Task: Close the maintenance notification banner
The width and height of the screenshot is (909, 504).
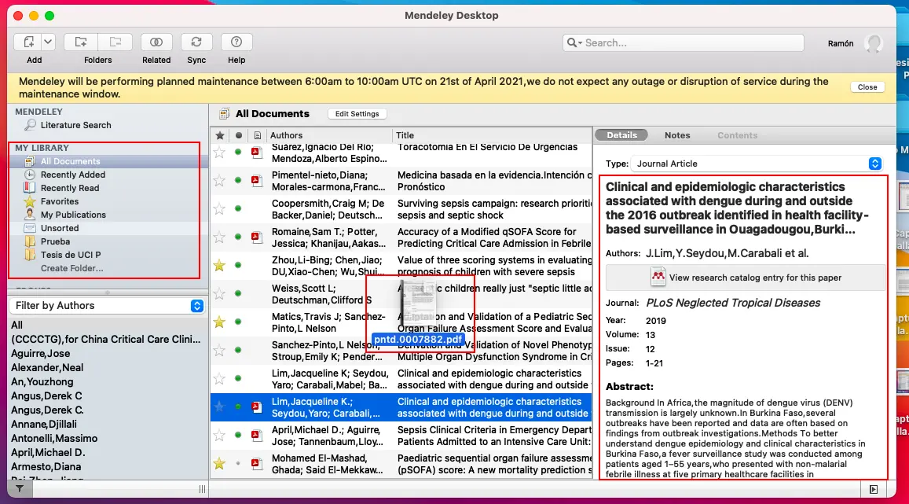Action: (867, 87)
